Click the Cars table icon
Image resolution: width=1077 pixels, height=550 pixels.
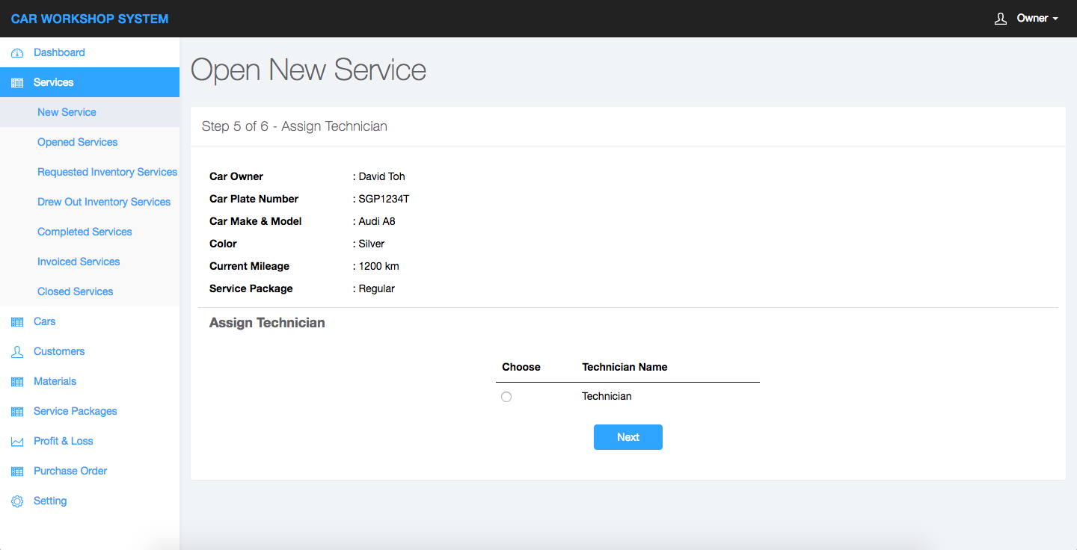tap(17, 322)
